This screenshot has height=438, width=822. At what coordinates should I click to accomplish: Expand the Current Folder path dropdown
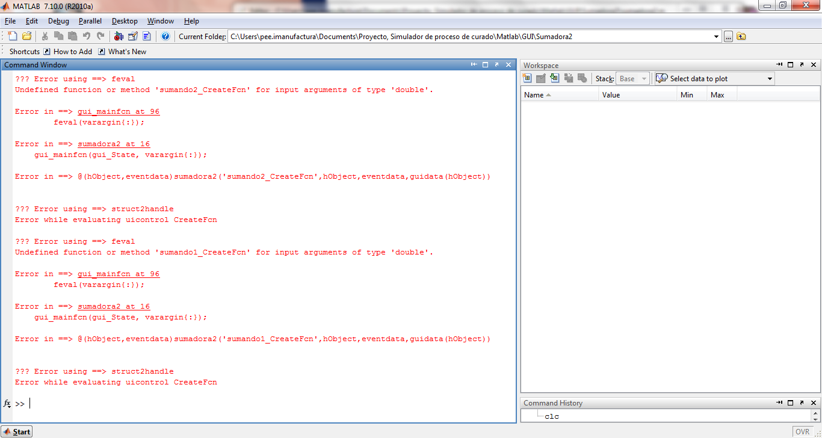click(x=716, y=37)
